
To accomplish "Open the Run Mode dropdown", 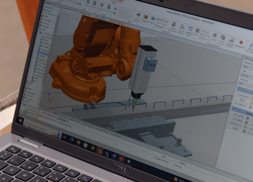I will point(162,24).
